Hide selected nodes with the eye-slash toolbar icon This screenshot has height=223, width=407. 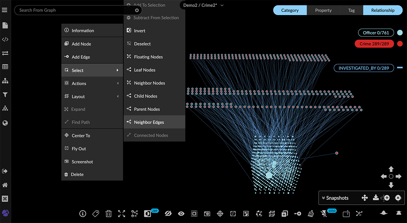pos(168,213)
